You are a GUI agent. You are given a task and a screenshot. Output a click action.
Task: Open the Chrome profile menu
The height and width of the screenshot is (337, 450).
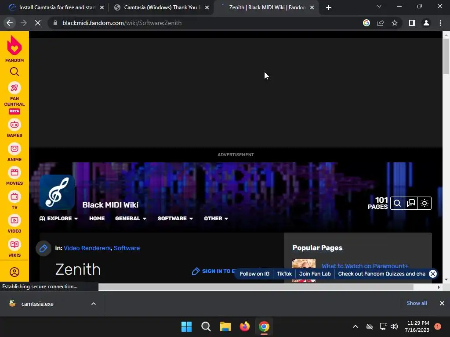click(x=426, y=23)
